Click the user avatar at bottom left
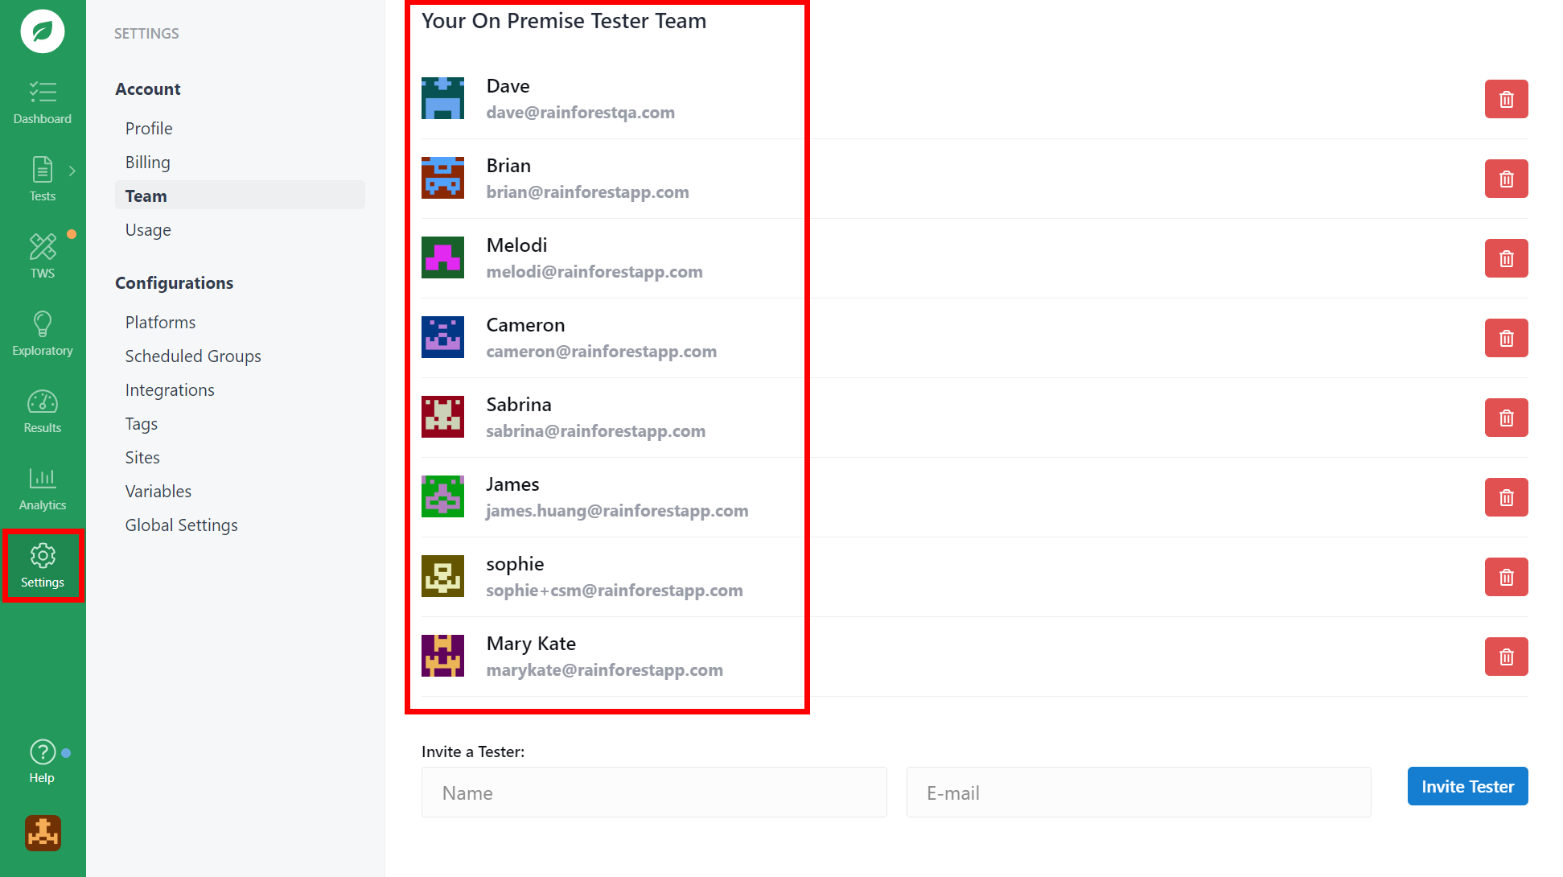The image size is (1563, 877). [x=43, y=833]
